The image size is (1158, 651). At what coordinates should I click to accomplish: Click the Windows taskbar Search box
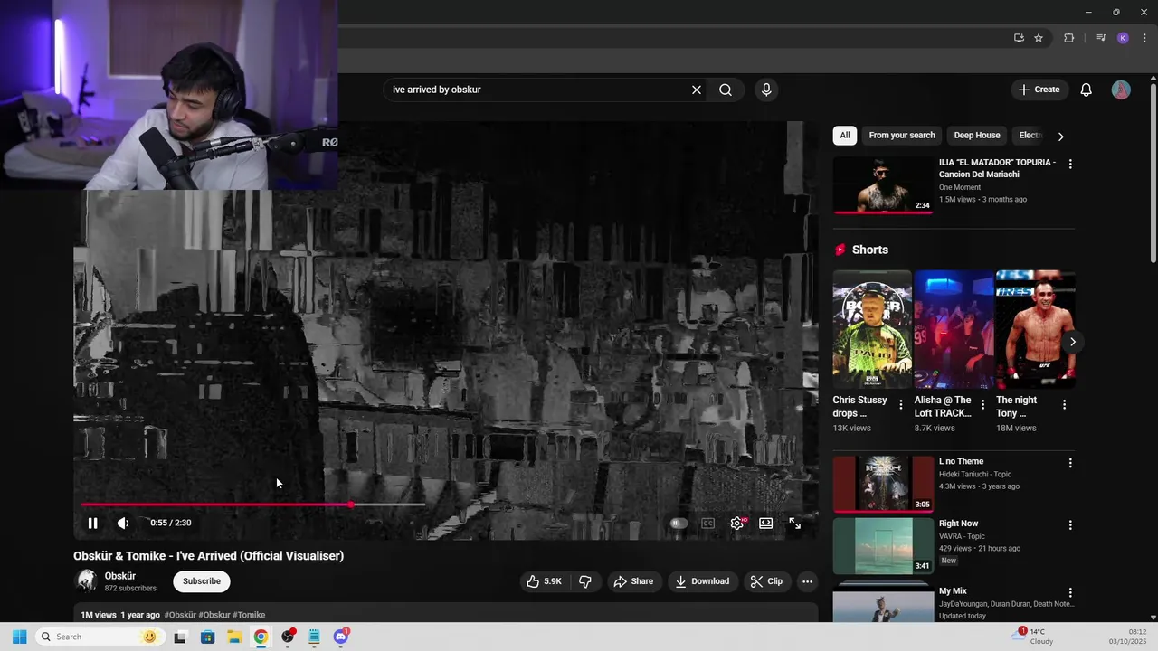coord(99,637)
